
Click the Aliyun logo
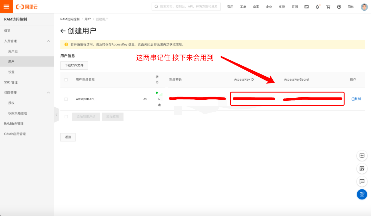coord(27,7)
